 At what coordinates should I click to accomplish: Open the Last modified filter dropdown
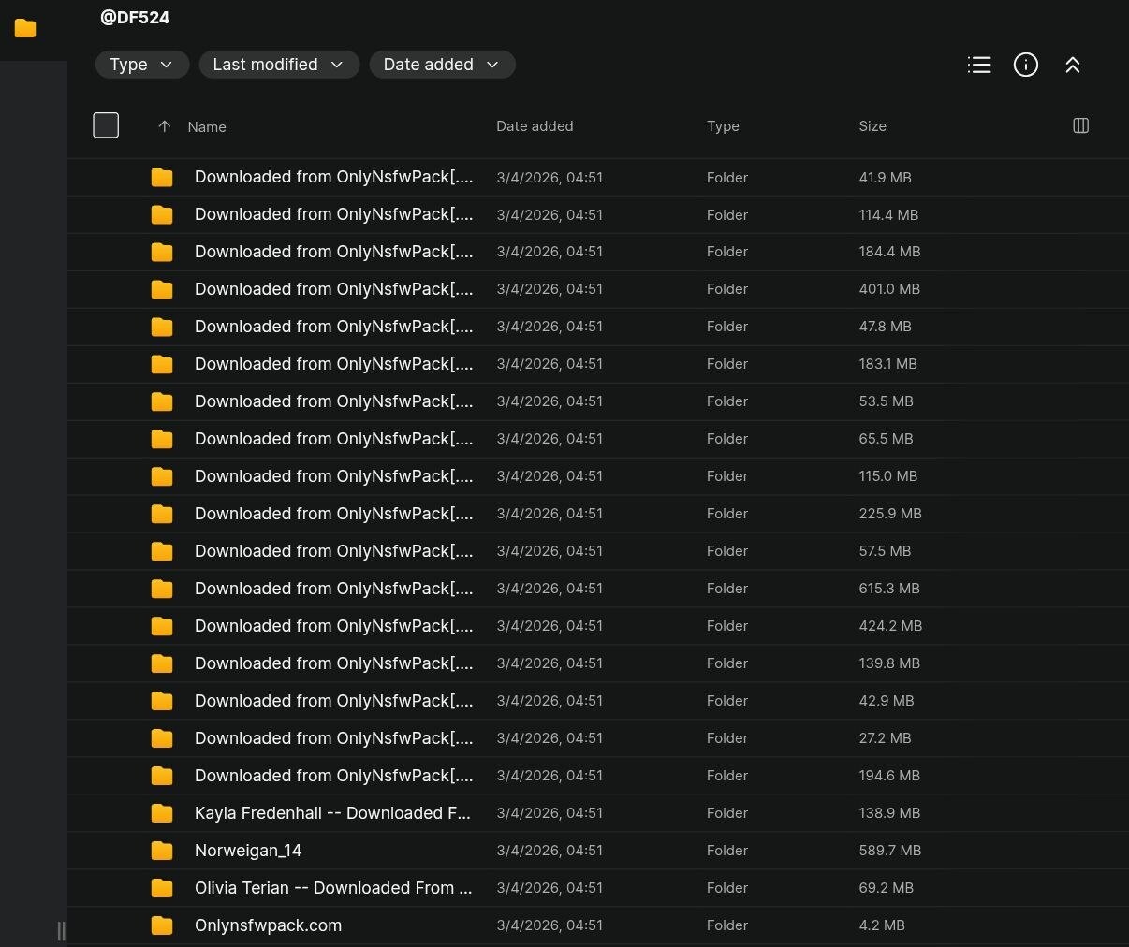tap(278, 65)
